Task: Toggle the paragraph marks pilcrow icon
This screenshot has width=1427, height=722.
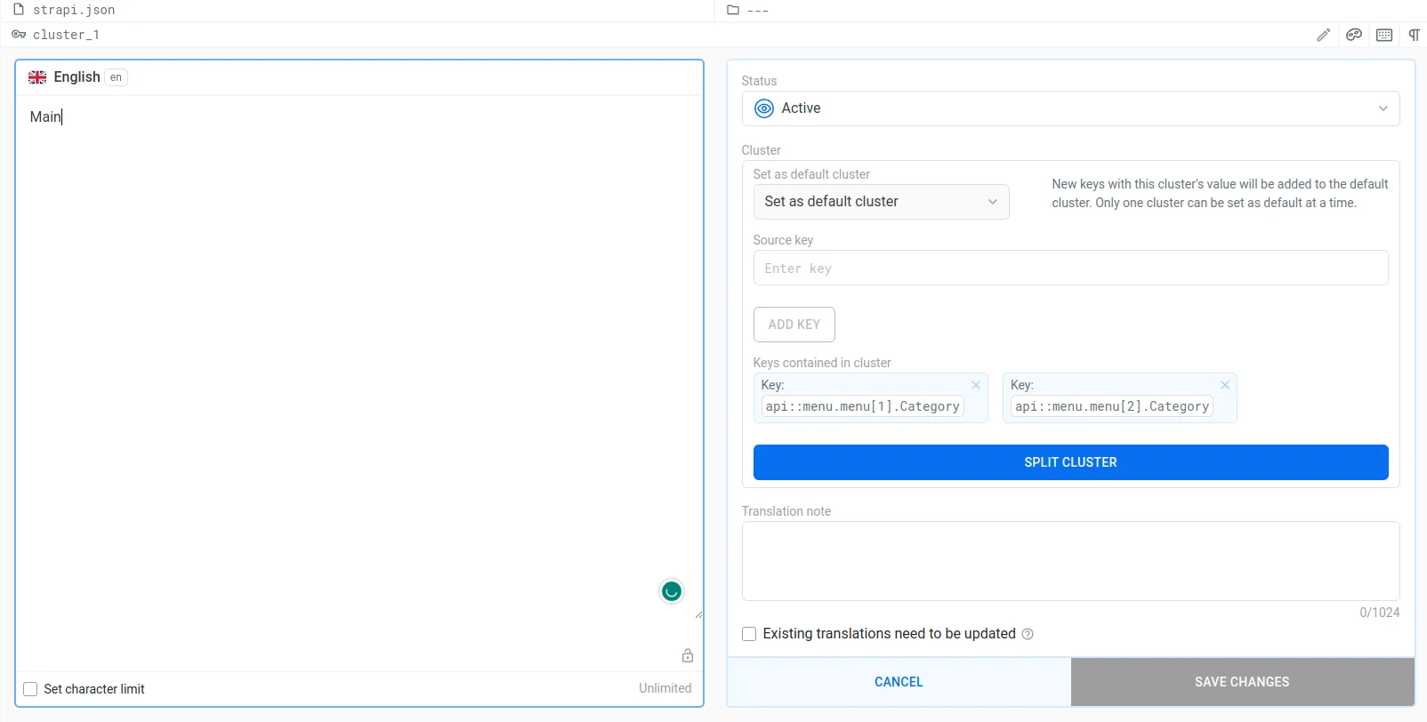Action: [x=1414, y=35]
